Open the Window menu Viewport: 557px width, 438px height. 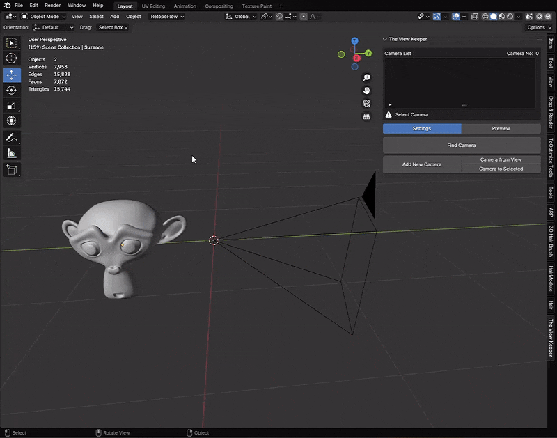click(77, 6)
